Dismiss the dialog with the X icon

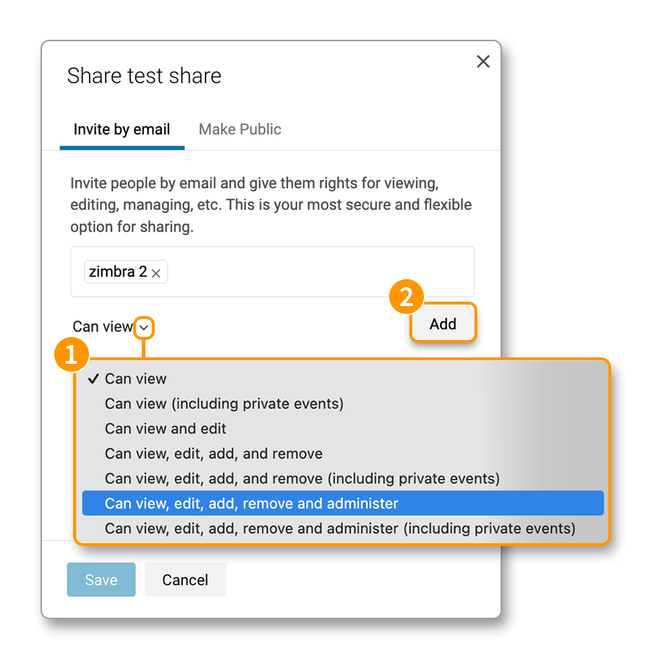483,61
